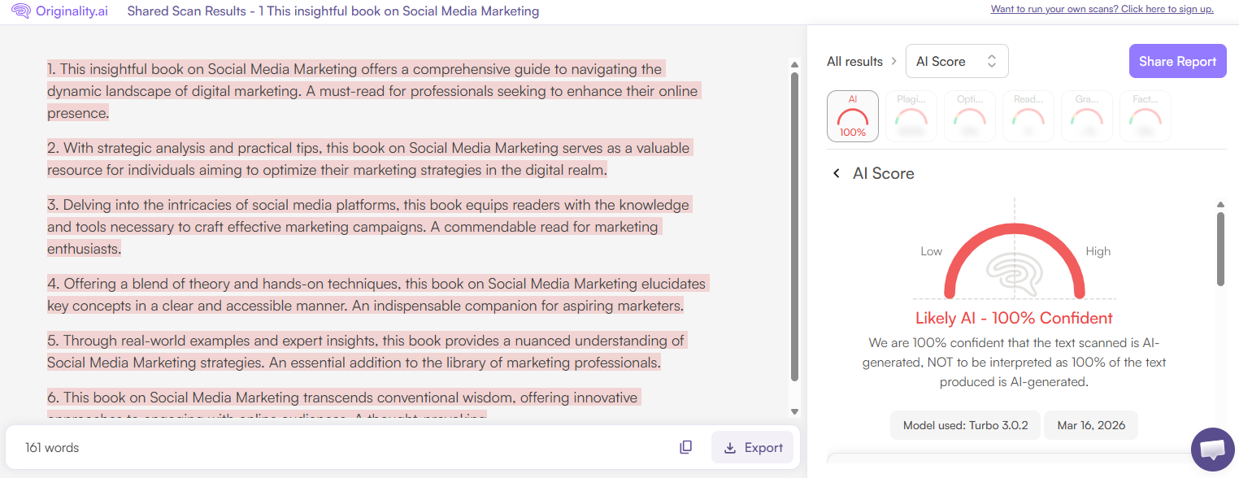Click the breadcrumb chevron after All results
The height and width of the screenshot is (478, 1239).
[x=893, y=61]
